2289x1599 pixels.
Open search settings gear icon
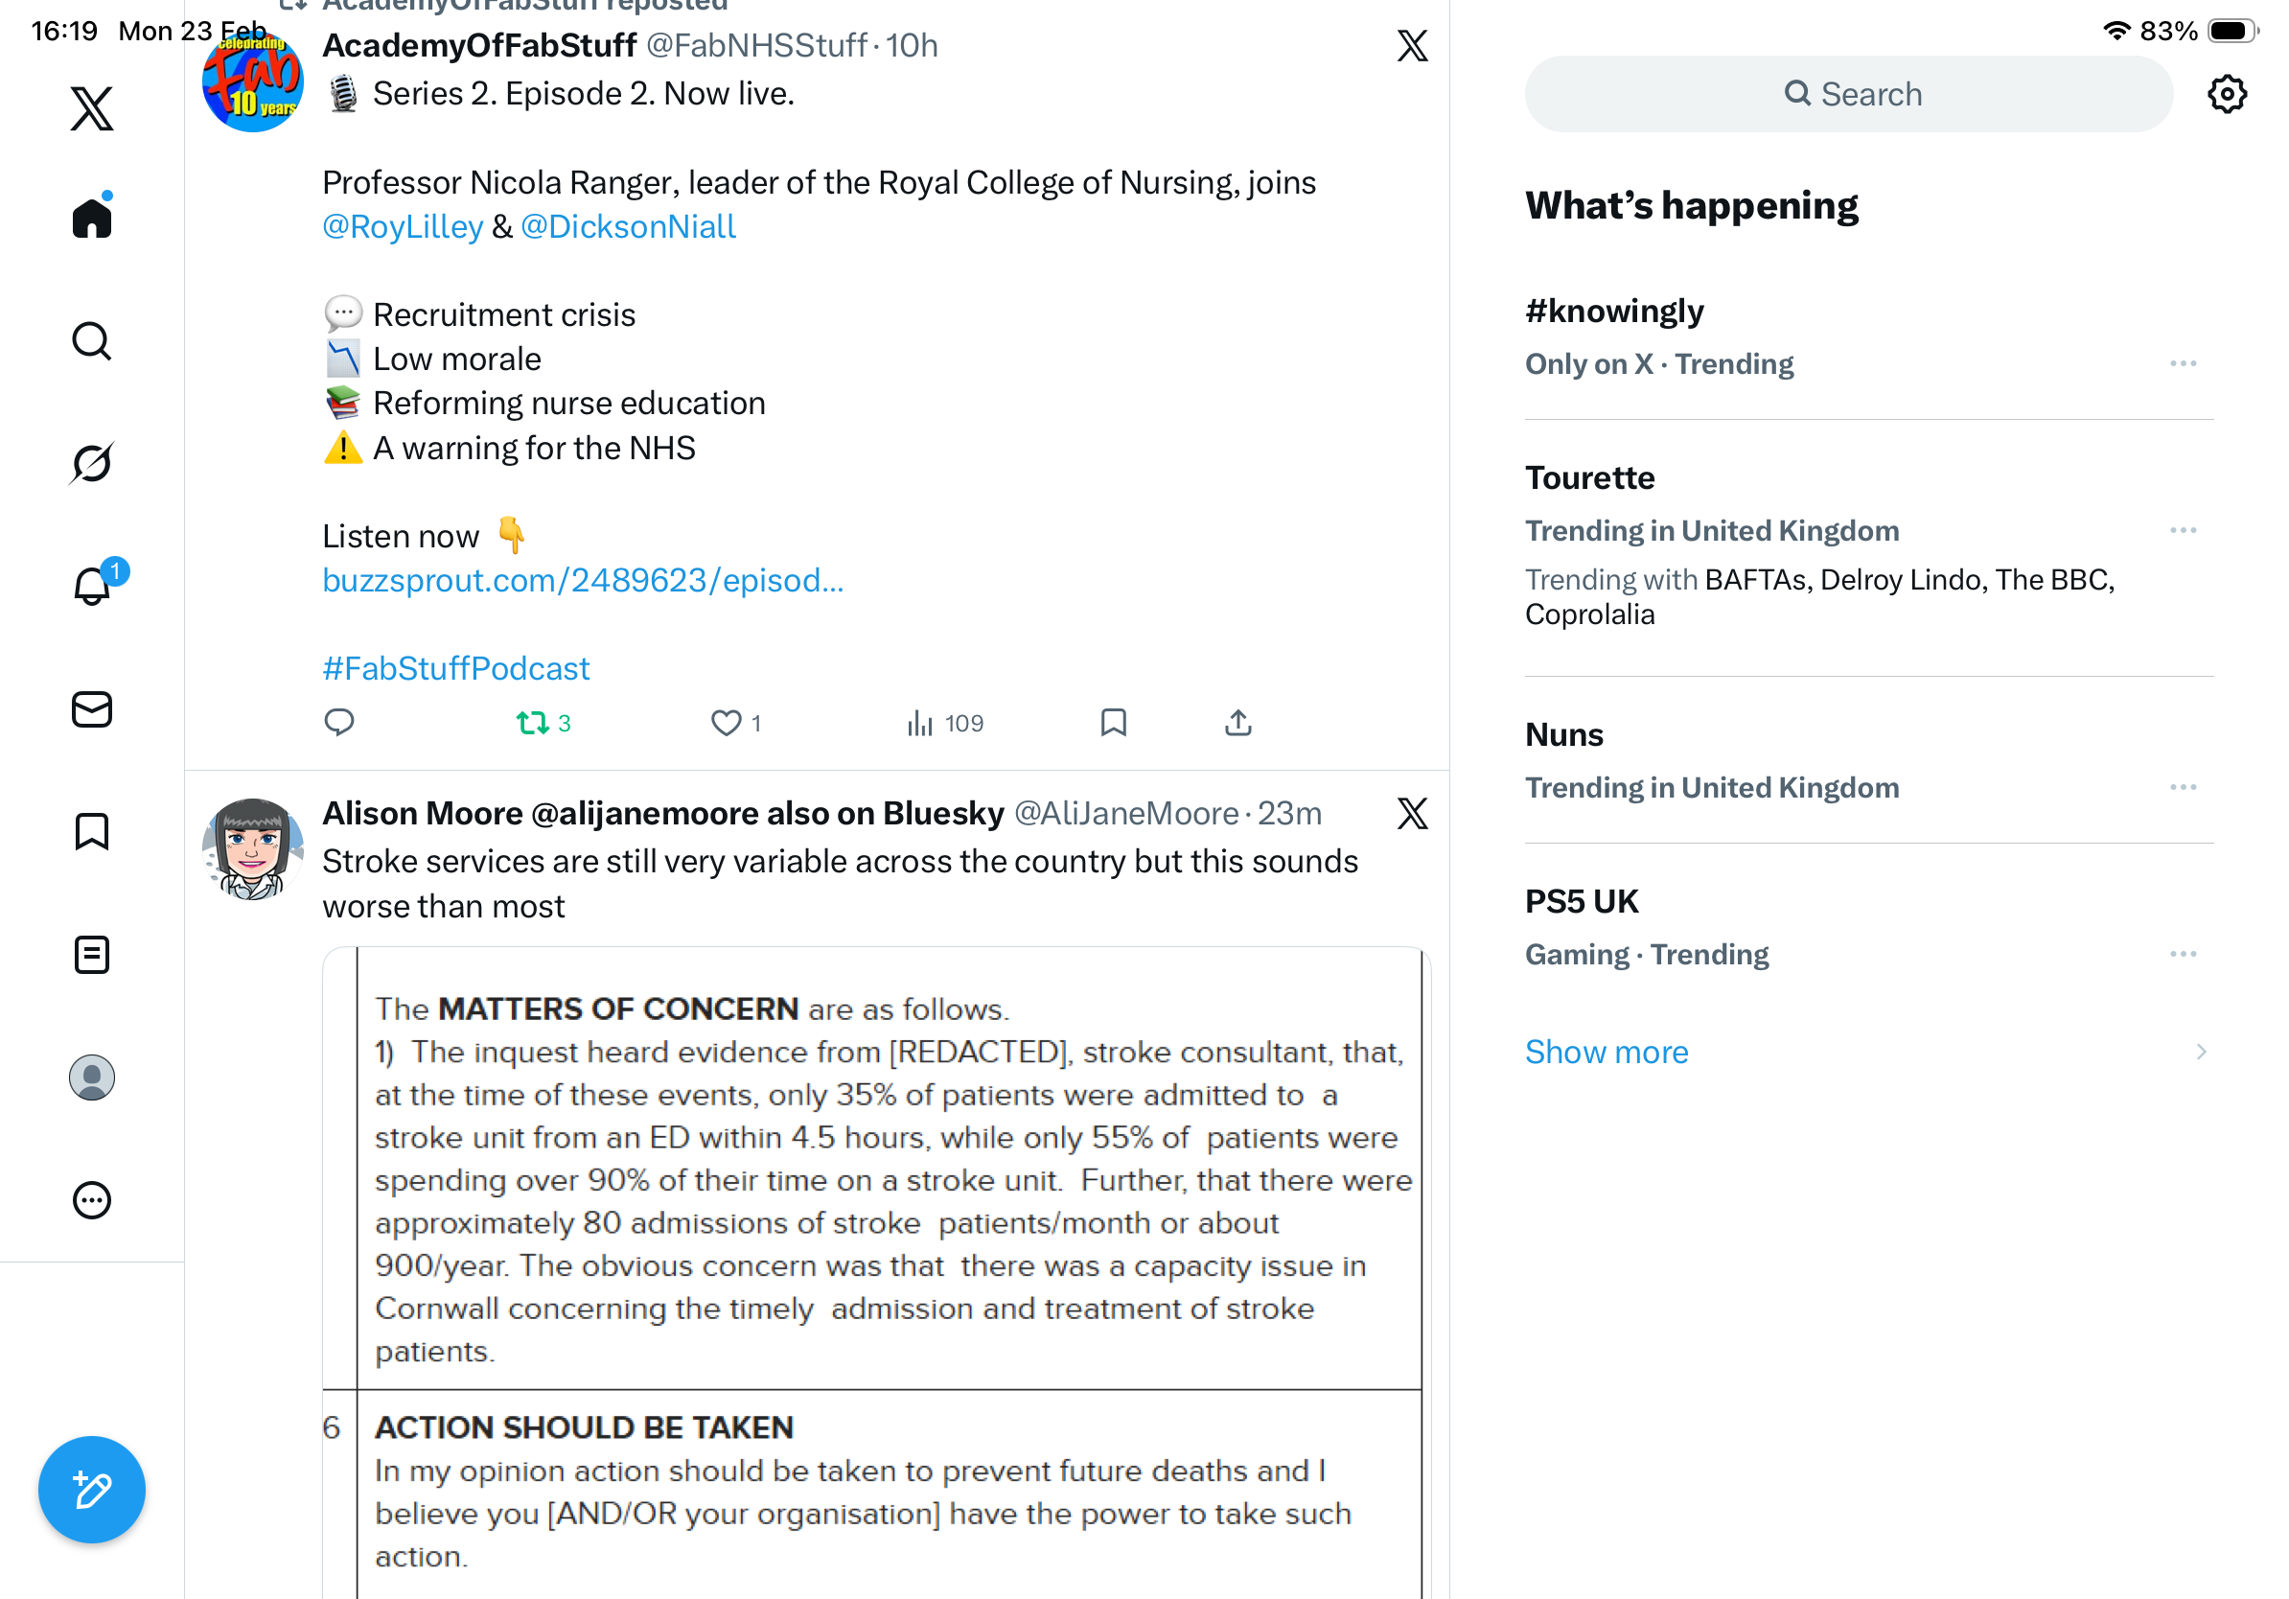coord(2225,95)
